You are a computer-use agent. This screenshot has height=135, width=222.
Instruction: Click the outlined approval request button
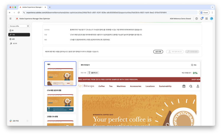158,52
